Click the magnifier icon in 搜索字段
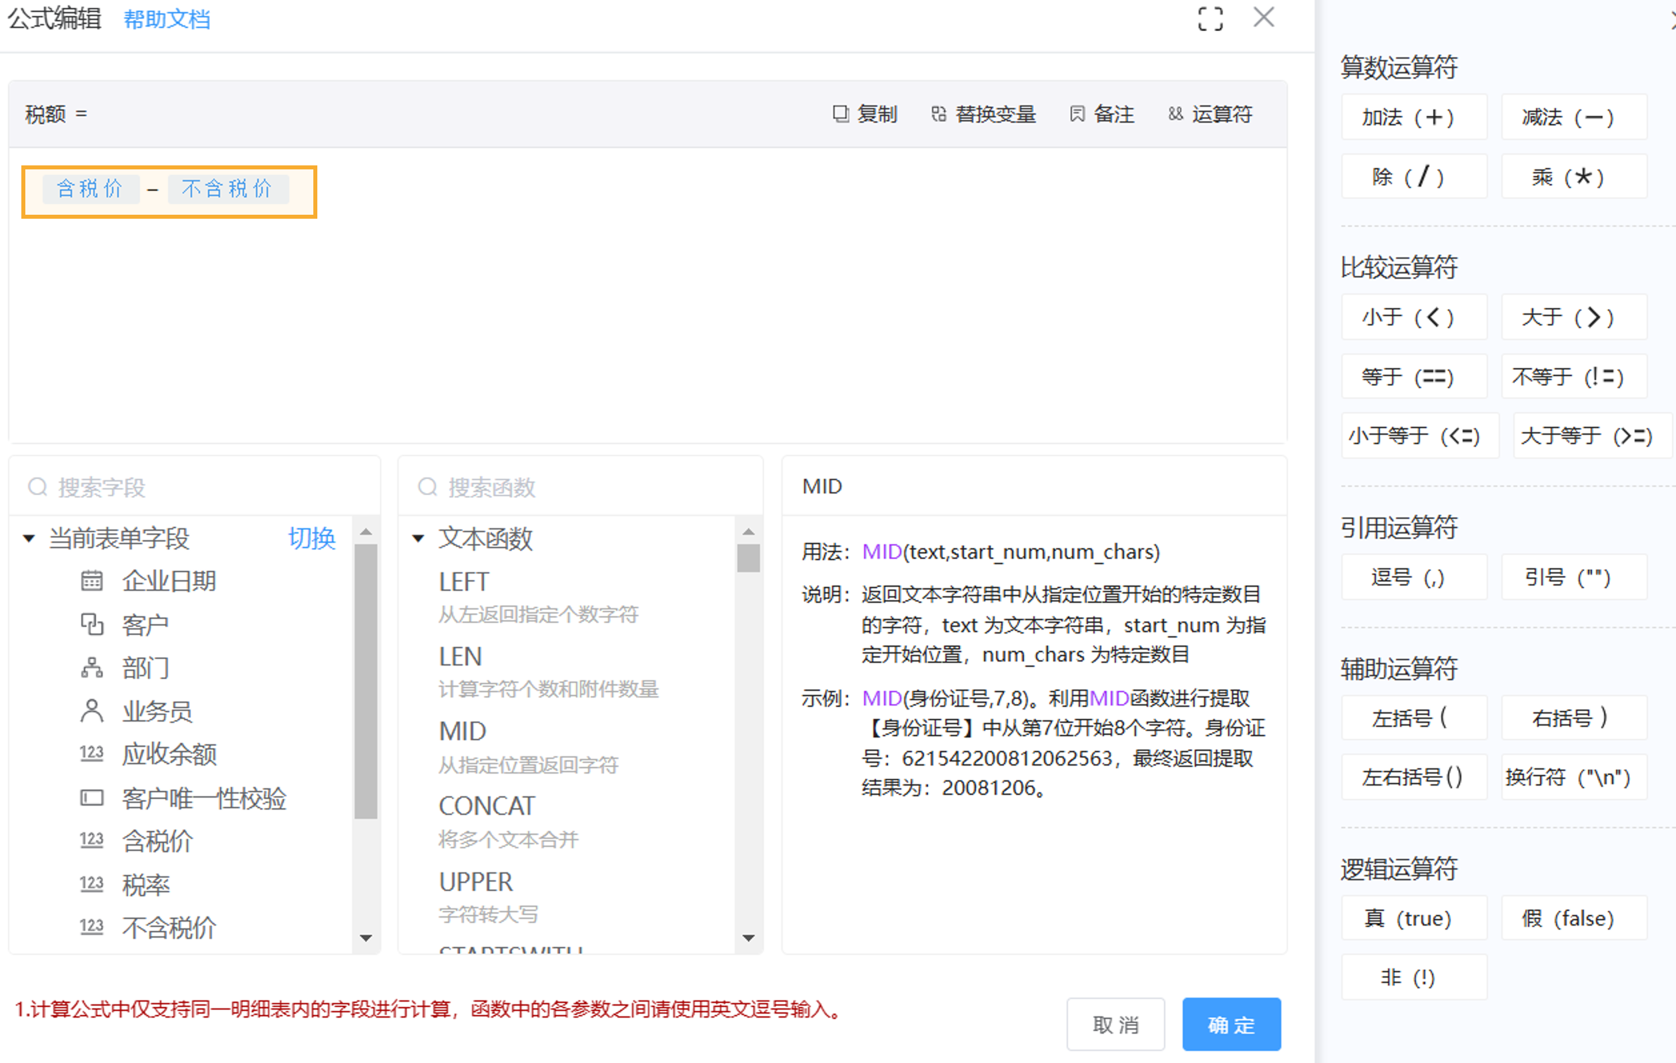Image resolution: width=1676 pixels, height=1063 pixels. coord(37,487)
